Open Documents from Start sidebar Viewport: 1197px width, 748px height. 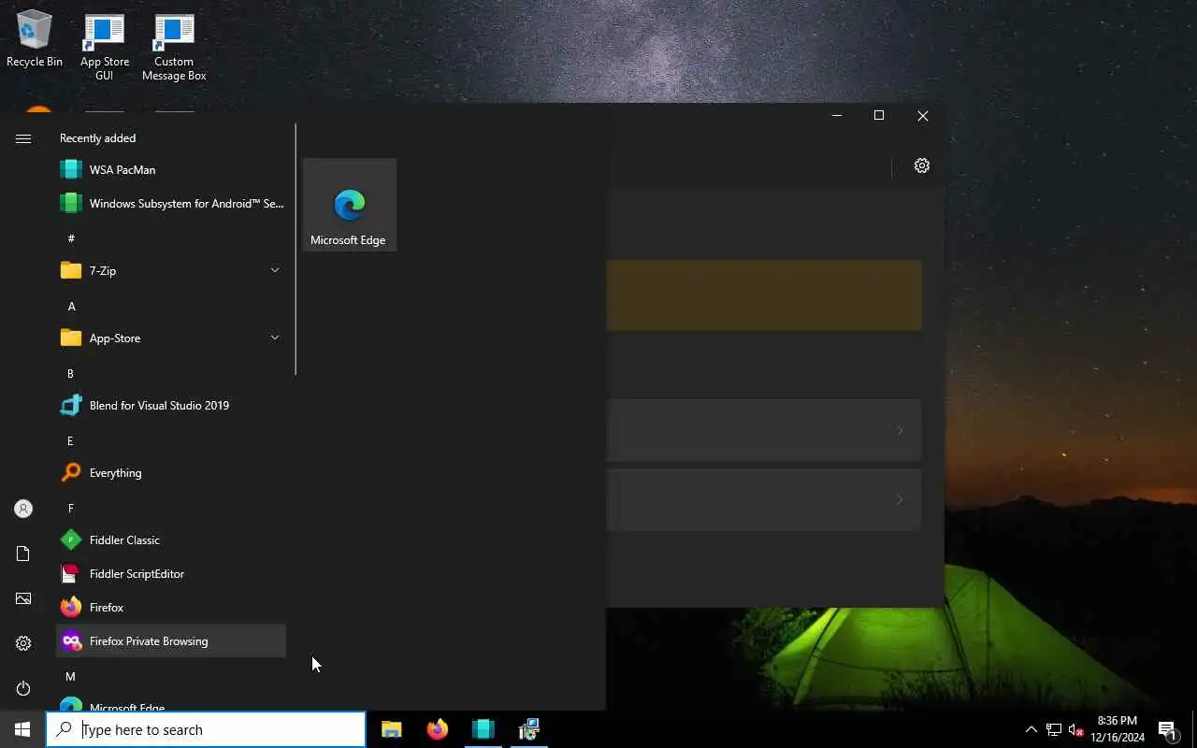click(23, 554)
